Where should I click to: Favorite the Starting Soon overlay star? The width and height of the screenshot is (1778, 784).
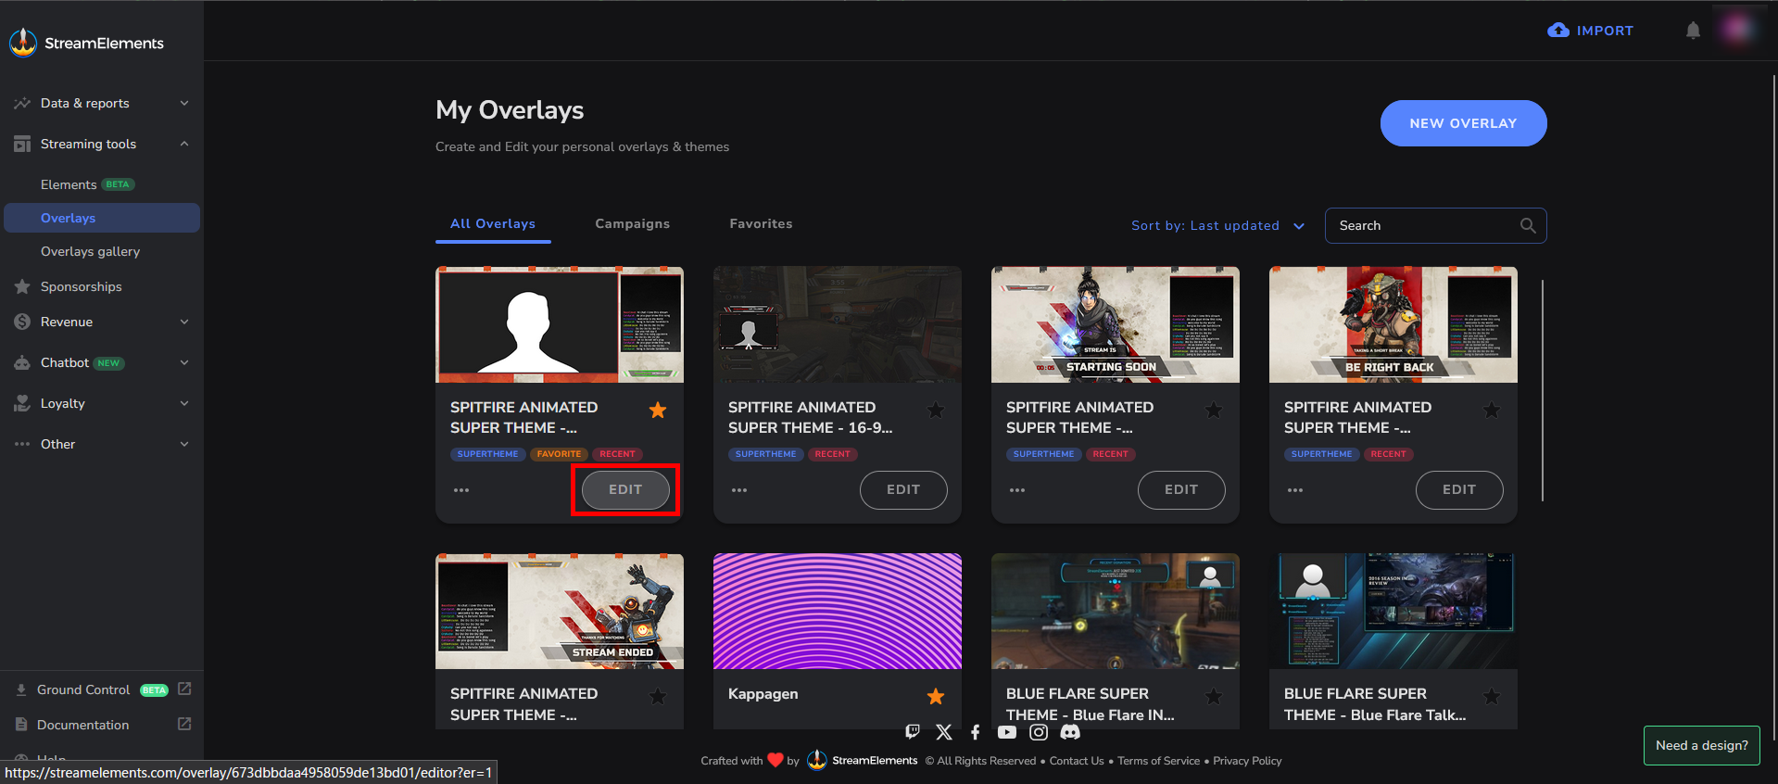[1214, 410]
